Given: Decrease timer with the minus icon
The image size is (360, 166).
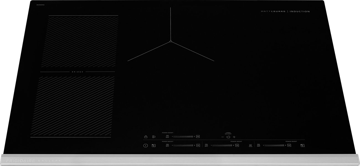Looking at the screenshot, I should tap(222, 137).
